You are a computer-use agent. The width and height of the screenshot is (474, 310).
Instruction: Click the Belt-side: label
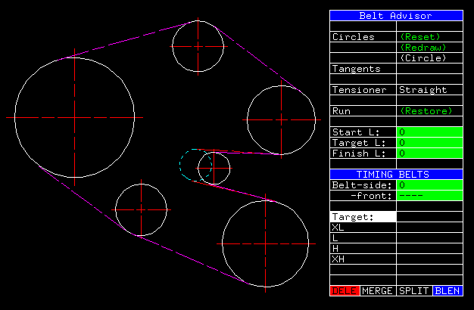tap(362, 185)
